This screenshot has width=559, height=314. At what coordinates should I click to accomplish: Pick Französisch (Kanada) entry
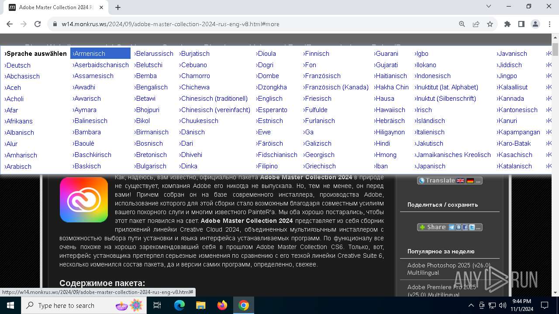pos(336,87)
